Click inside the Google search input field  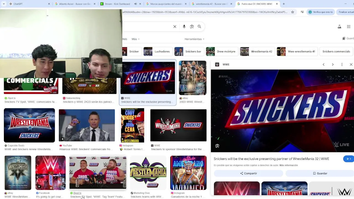[147, 27]
